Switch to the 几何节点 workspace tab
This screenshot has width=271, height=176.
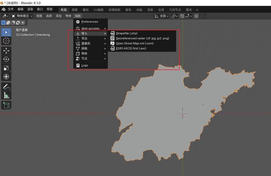click(x=175, y=10)
